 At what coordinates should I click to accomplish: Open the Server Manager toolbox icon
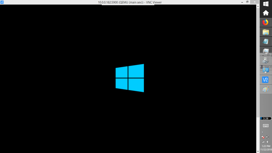point(265,61)
